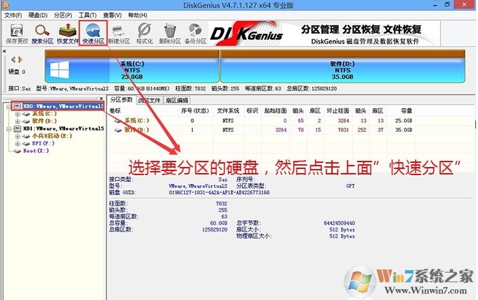Click the Delete Partition (删除分区) icon
This screenshot has height=300, width=478.
pos(170,33)
